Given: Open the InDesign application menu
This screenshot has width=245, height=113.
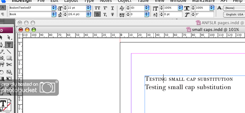Looking at the screenshot, I should [22, 1].
